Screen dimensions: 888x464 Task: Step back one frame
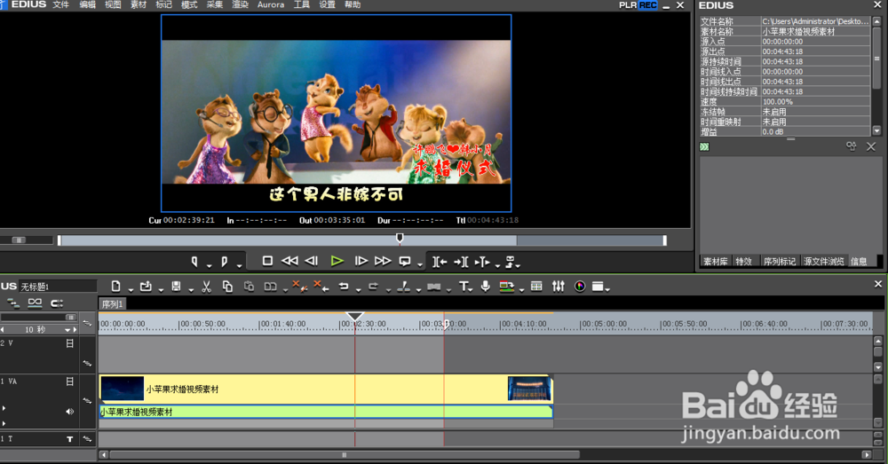[x=312, y=261]
